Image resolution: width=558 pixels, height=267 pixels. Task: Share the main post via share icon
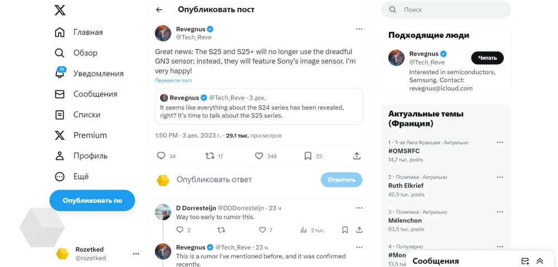pos(357,156)
